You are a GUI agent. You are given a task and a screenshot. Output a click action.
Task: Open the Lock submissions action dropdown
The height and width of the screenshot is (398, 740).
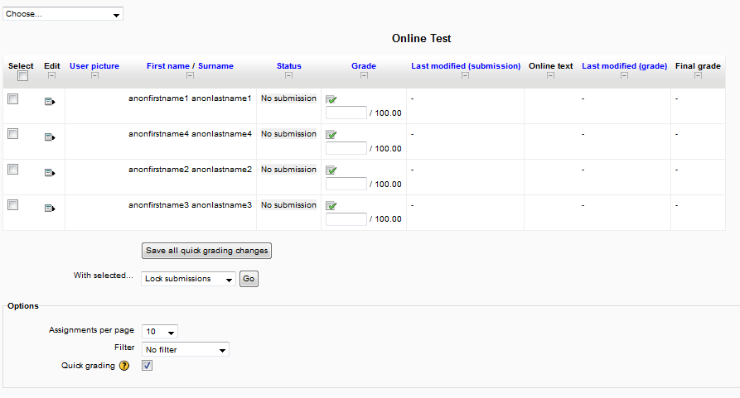pyautogui.click(x=188, y=279)
